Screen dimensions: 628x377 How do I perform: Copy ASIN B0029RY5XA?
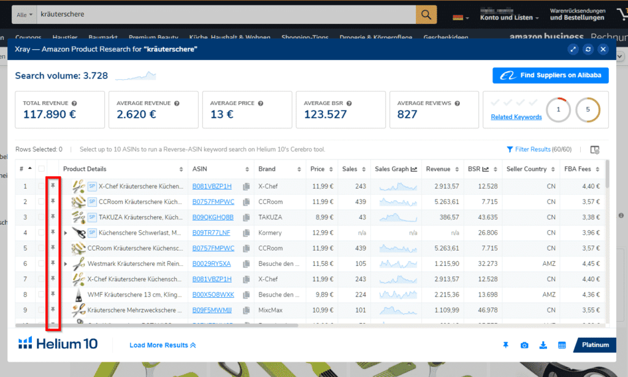pyautogui.click(x=247, y=264)
